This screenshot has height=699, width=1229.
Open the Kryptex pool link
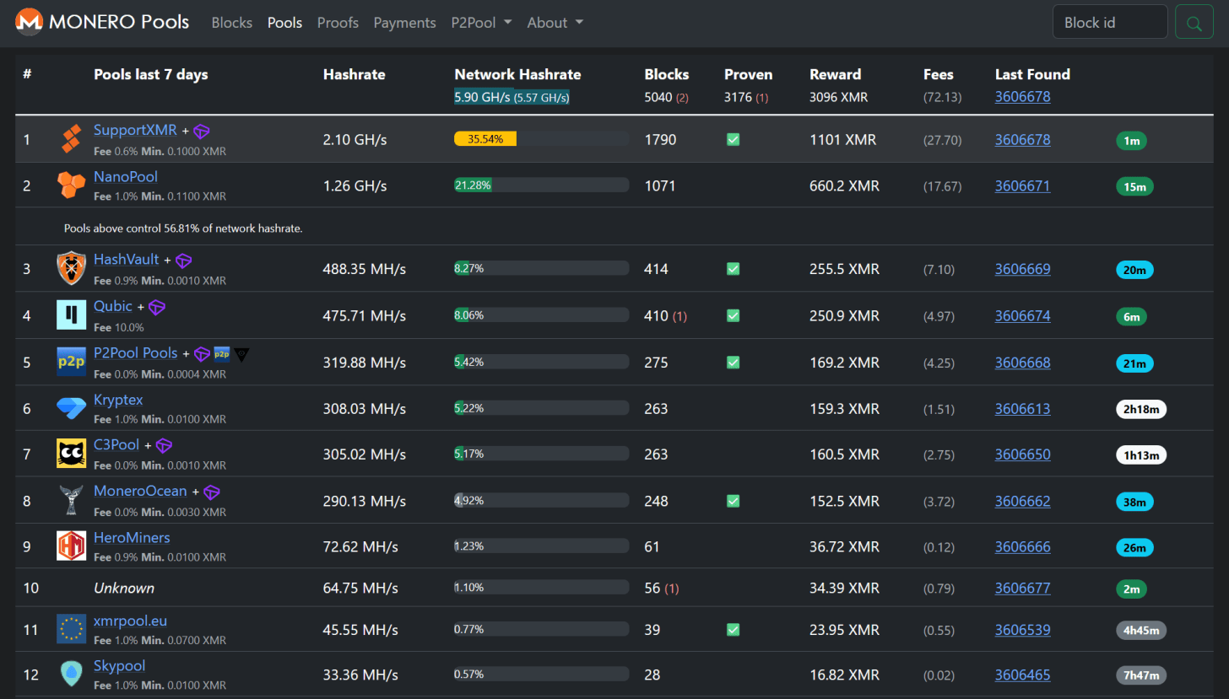tap(119, 399)
